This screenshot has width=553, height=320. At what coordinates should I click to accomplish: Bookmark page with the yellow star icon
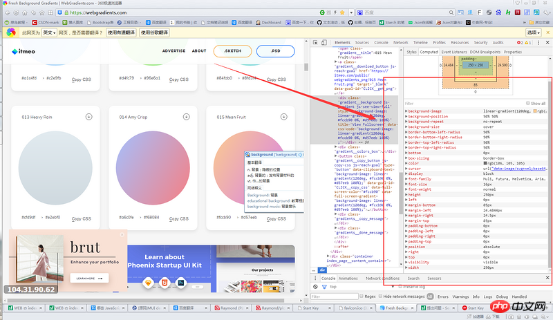[x=342, y=12]
